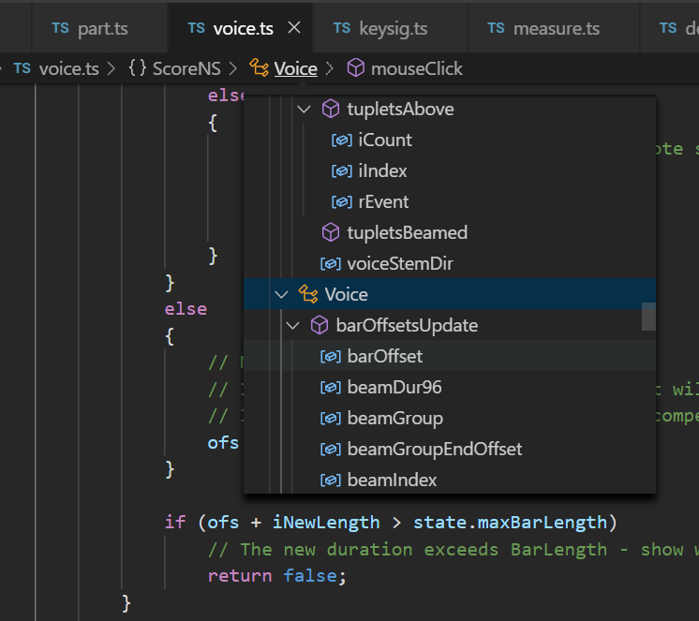Collapse the Voice class node
The width and height of the screenshot is (699, 621).
click(x=282, y=294)
